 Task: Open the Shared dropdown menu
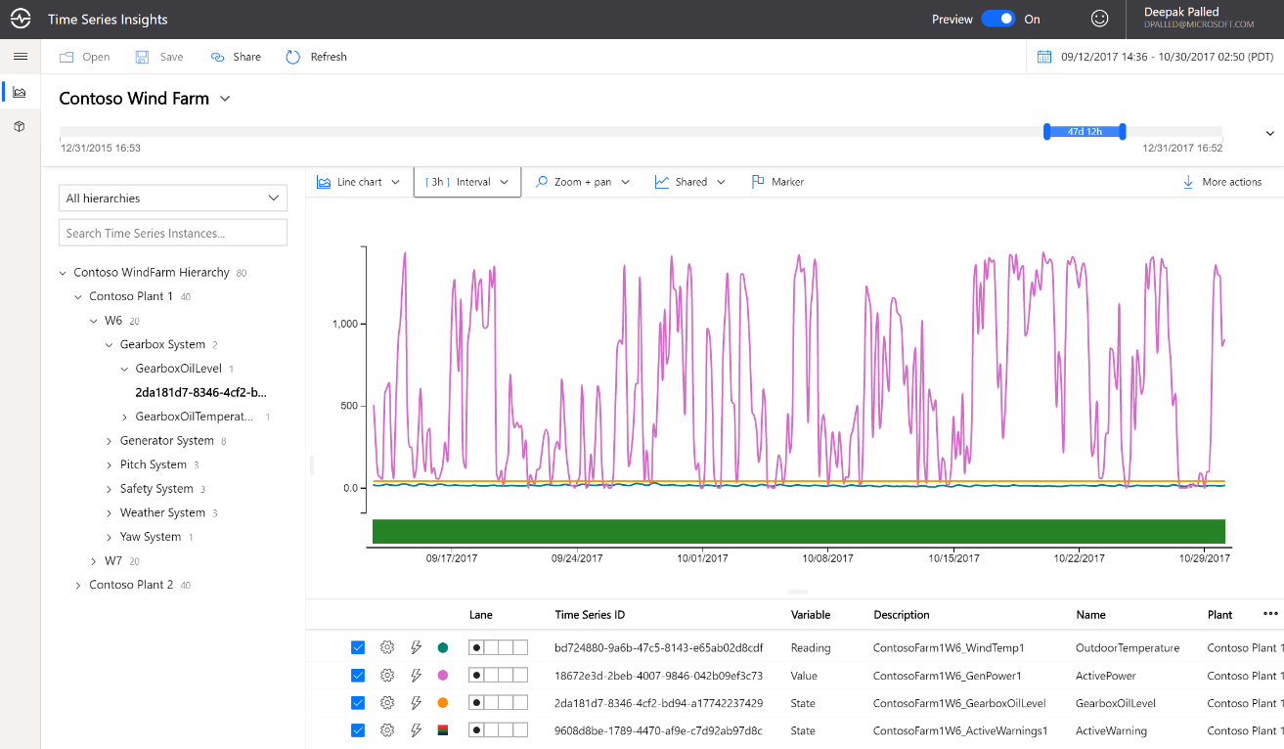(689, 181)
